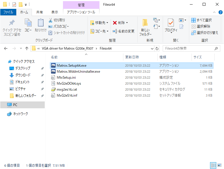Switch to the 表示 (View) tab
Image resolution: width=224 pixels, height=169 pixels.
coord(55,12)
